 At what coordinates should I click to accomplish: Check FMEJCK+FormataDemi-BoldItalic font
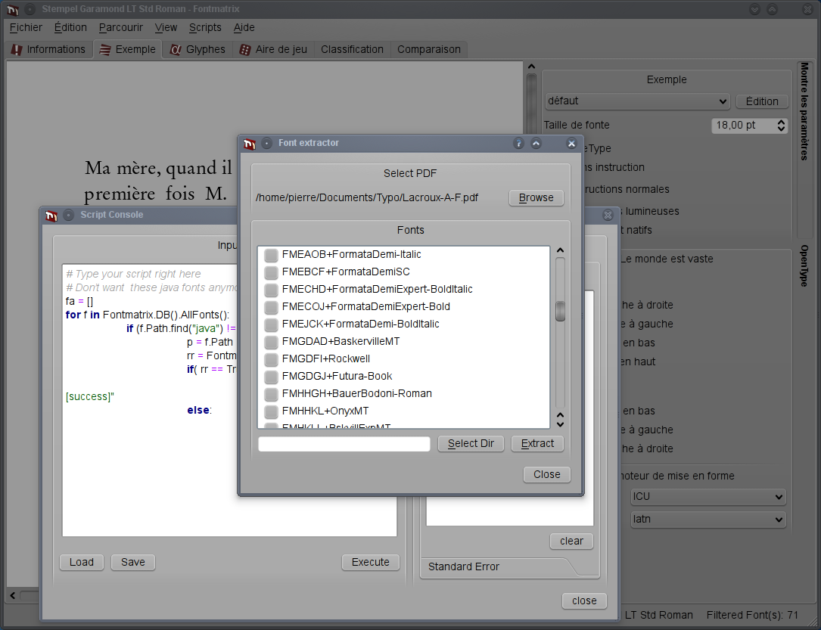pyautogui.click(x=271, y=324)
